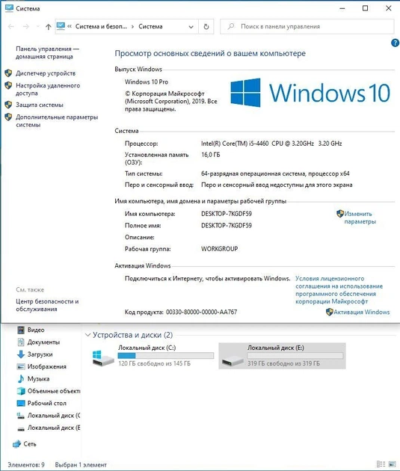
Task: Open the address bar history dropdown
Action: [x=191, y=27]
